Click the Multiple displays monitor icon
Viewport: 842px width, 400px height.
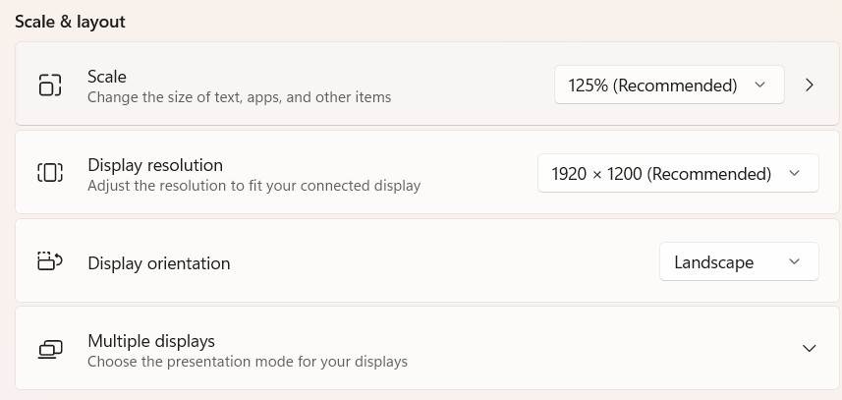click(50, 350)
